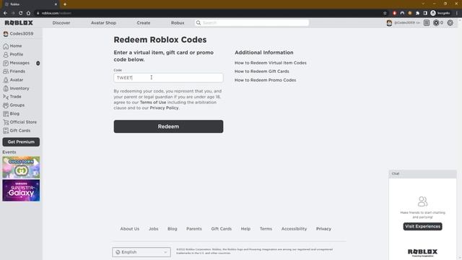Open the Home icon in sidebar
The width and height of the screenshot is (462, 260).
(x=6, y=46)
